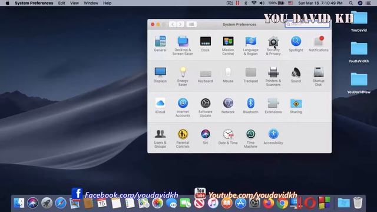Open Desktop & Screen Saver preferences
Image resolution: width=377 pixels, height=212 pixels.
click(183, 45)
